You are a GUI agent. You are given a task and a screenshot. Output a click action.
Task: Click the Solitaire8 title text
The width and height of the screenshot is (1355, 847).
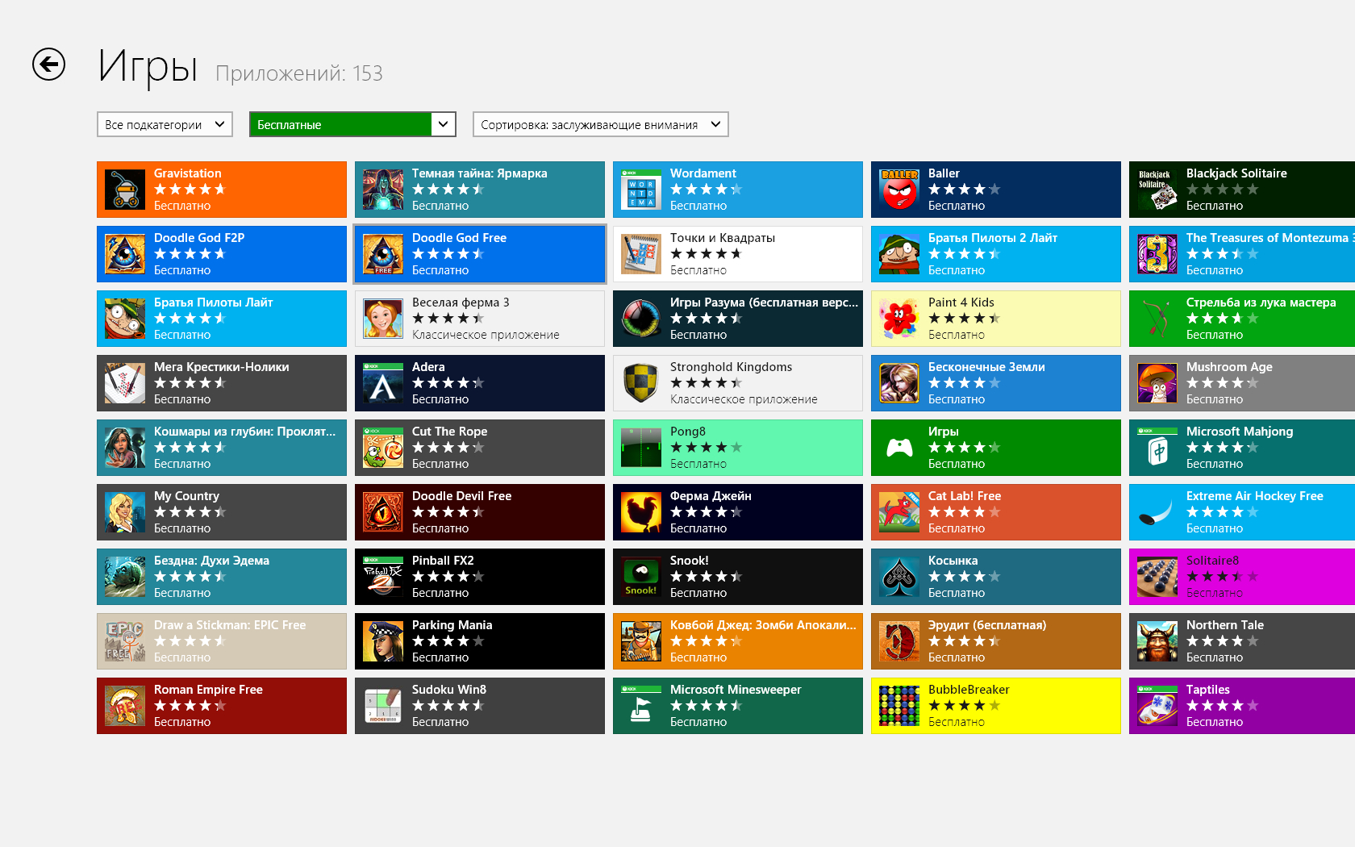point(1212,561)
